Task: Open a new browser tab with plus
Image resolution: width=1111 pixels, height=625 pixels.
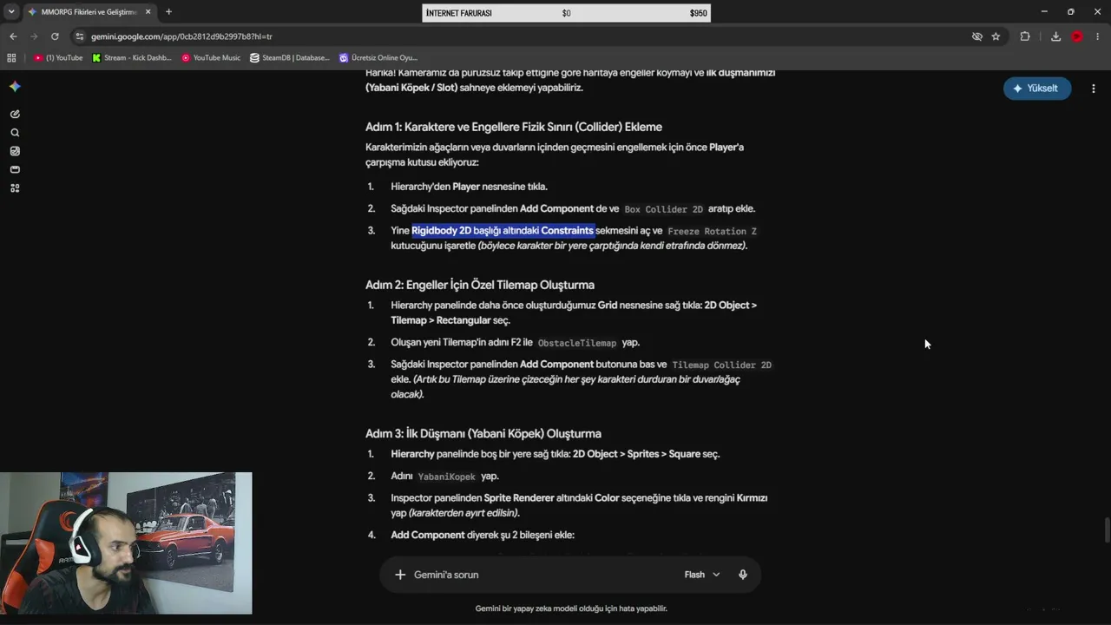Action: 168,12
